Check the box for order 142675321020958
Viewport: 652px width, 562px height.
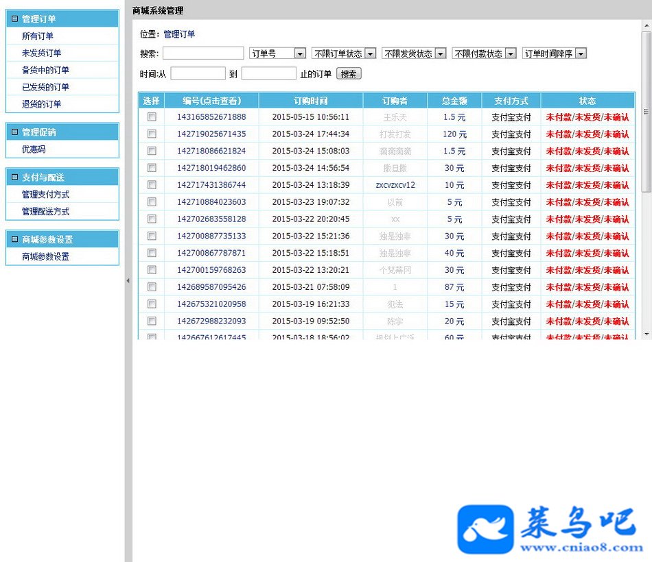(x=152, y=304)
